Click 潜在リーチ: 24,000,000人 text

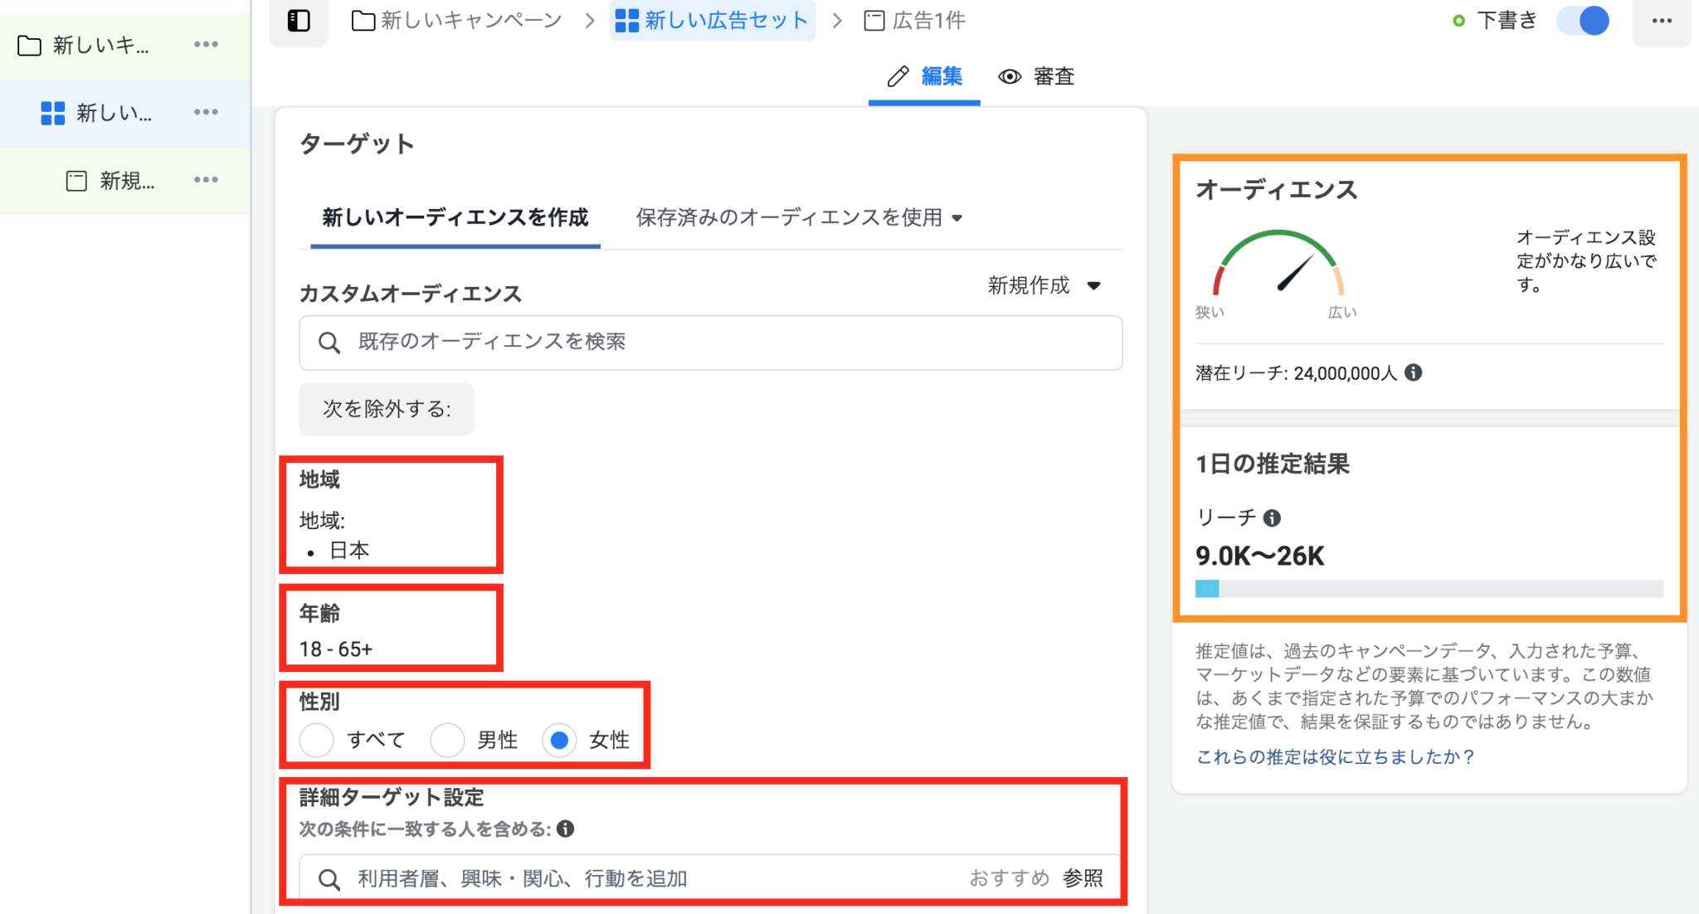[x=1296, y=373]
